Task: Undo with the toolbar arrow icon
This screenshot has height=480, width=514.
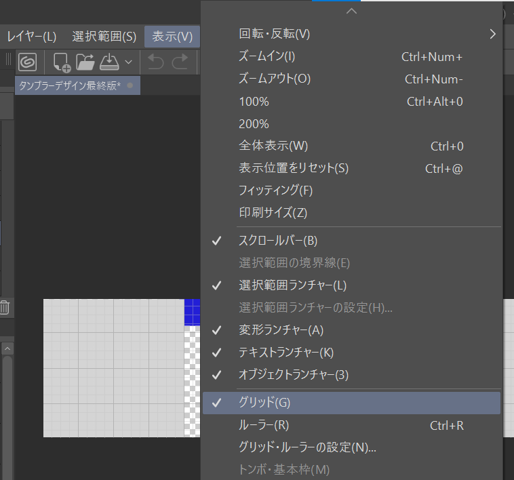Action: tap(156, 62)
